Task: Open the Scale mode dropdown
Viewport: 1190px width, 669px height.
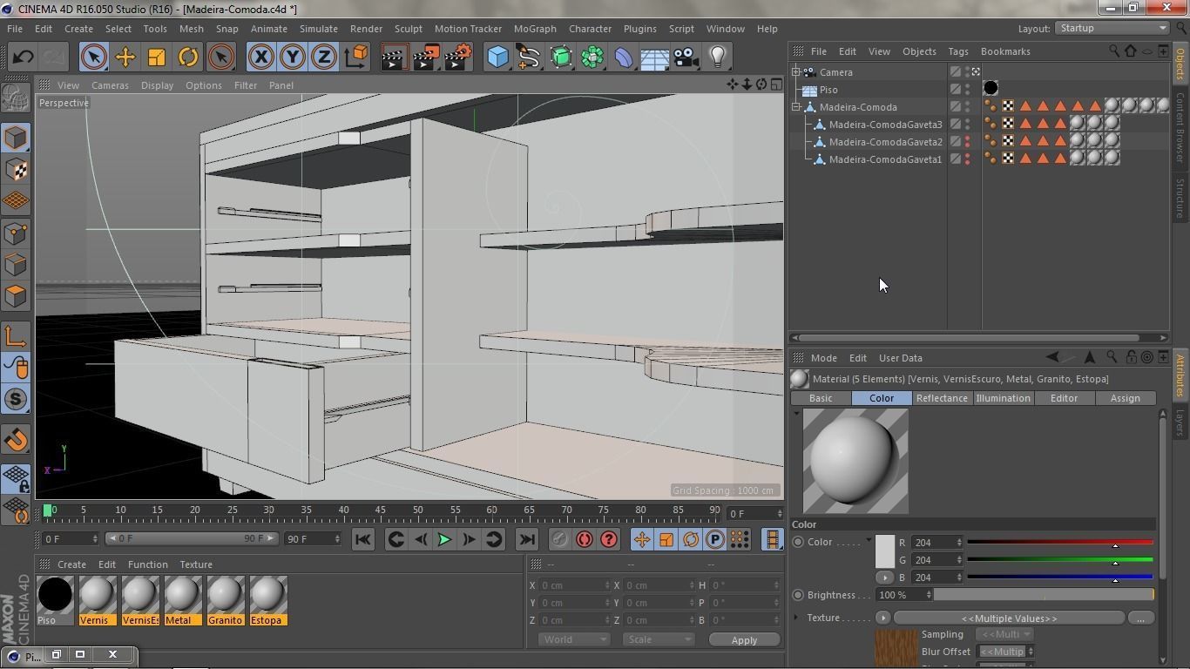Action: click(658, 639)
